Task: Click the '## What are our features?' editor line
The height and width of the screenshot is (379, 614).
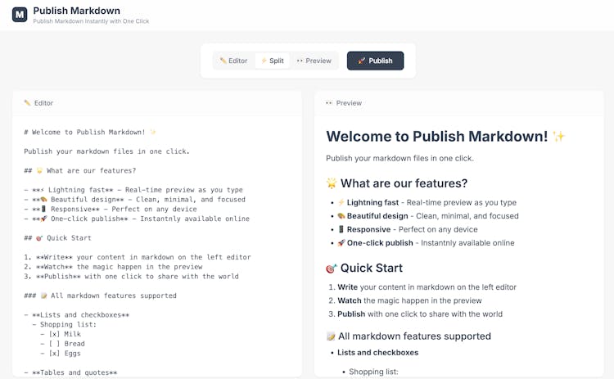Action: pos(80,170)
